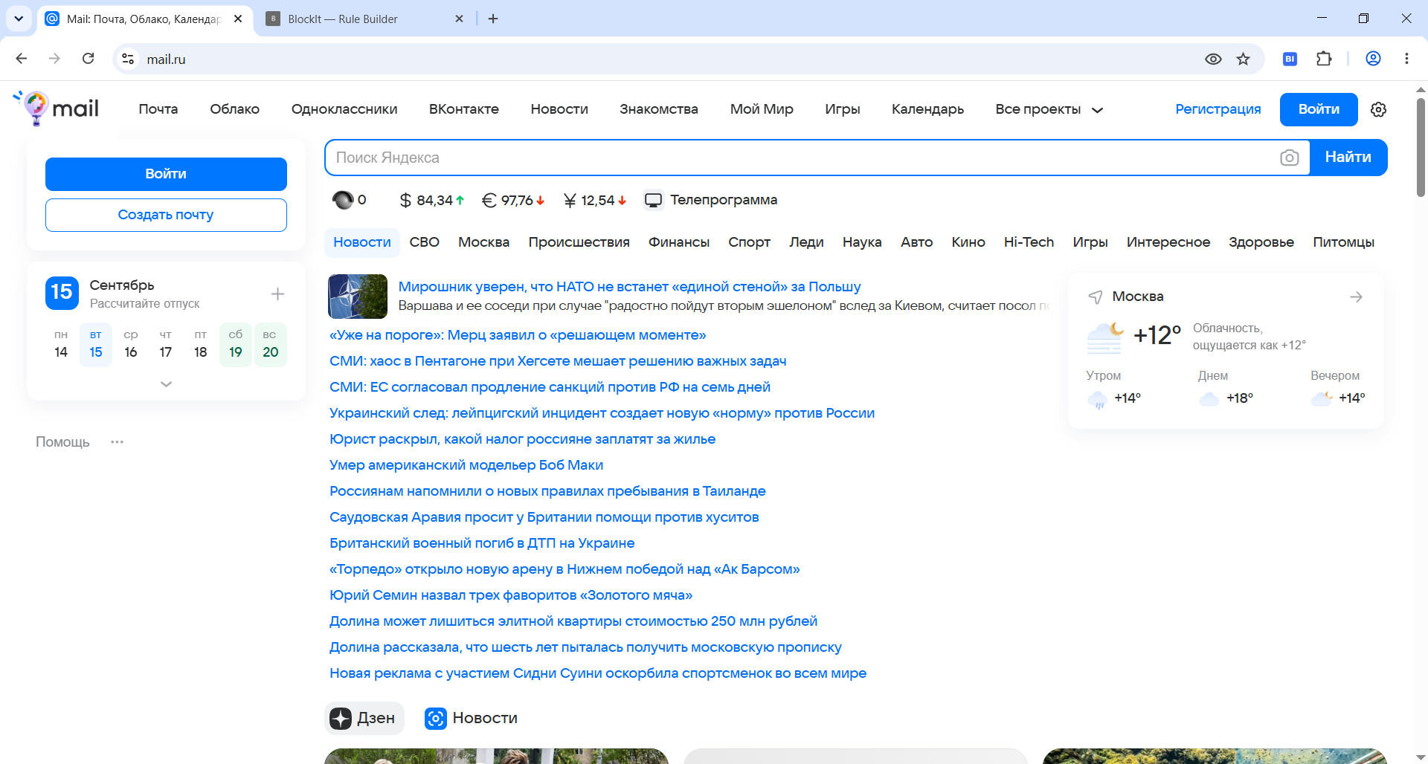Select the Происшествия news category
The image size is (1428, 764).
point(579,242)
